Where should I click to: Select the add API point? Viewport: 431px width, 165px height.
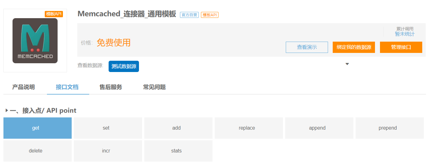(178, 128)
